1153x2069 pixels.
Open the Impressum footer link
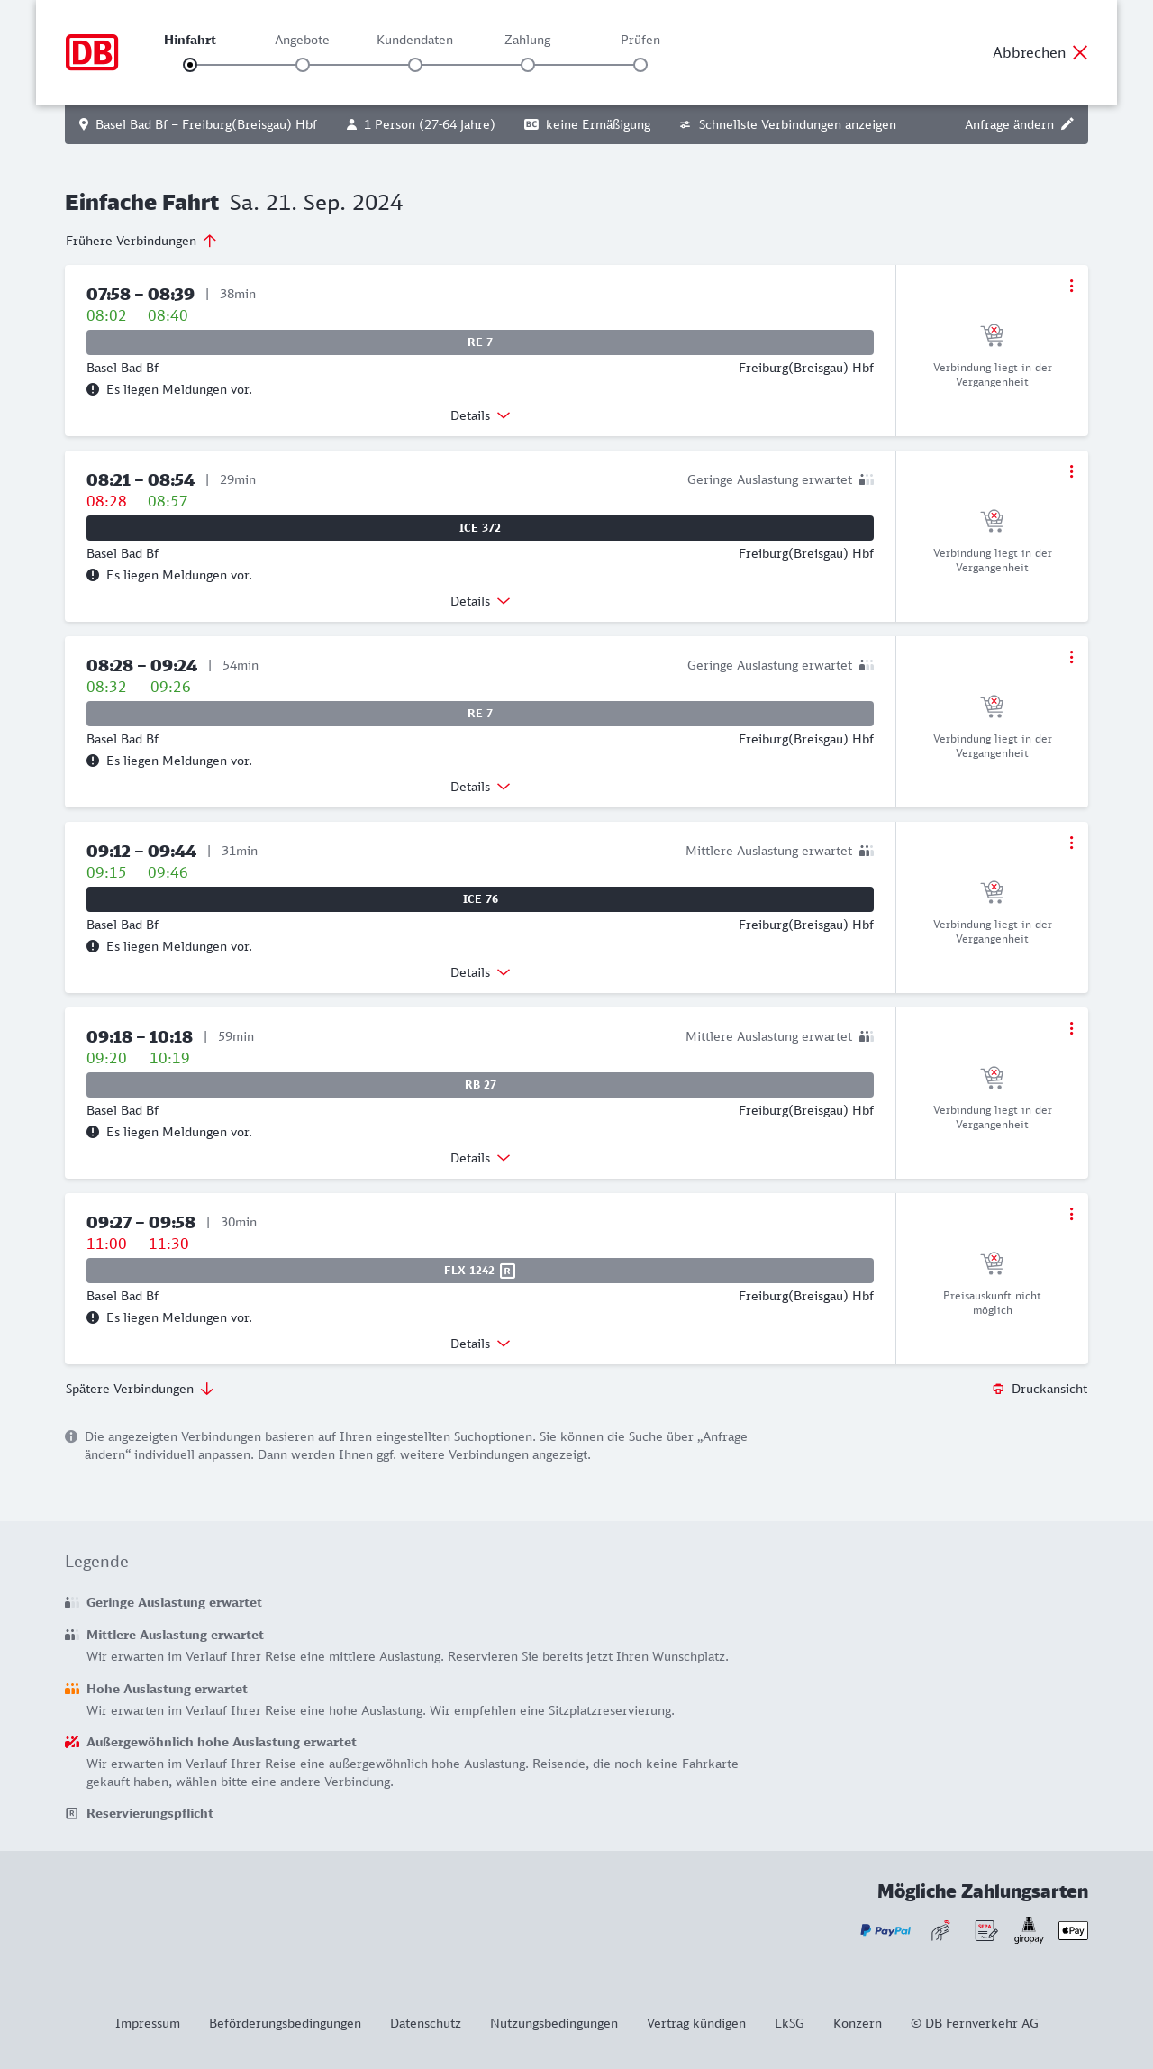coord(148,2023)
